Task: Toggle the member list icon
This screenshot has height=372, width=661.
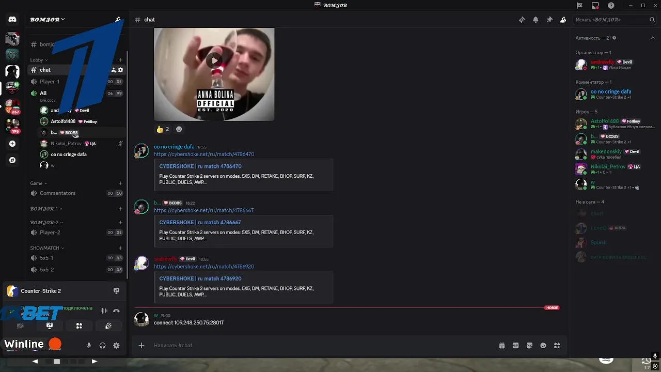Action: [563, 20]
